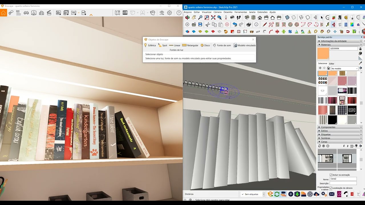Open the Extensões menu

point(262,12)
